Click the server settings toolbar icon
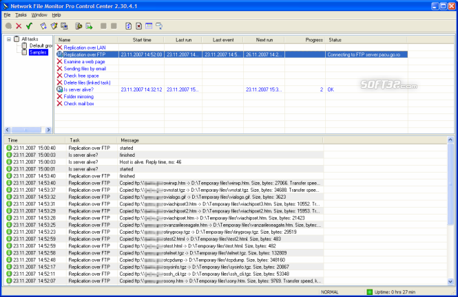Viewport: 458px width, 297px height. (x=79, y=26)
